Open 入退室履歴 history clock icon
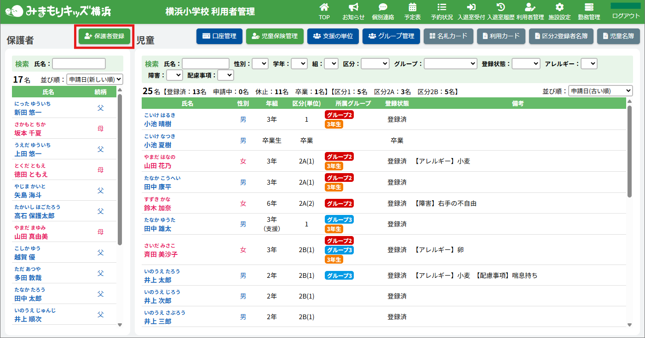This screenshot has width=645, height=338. pos(501,7)
